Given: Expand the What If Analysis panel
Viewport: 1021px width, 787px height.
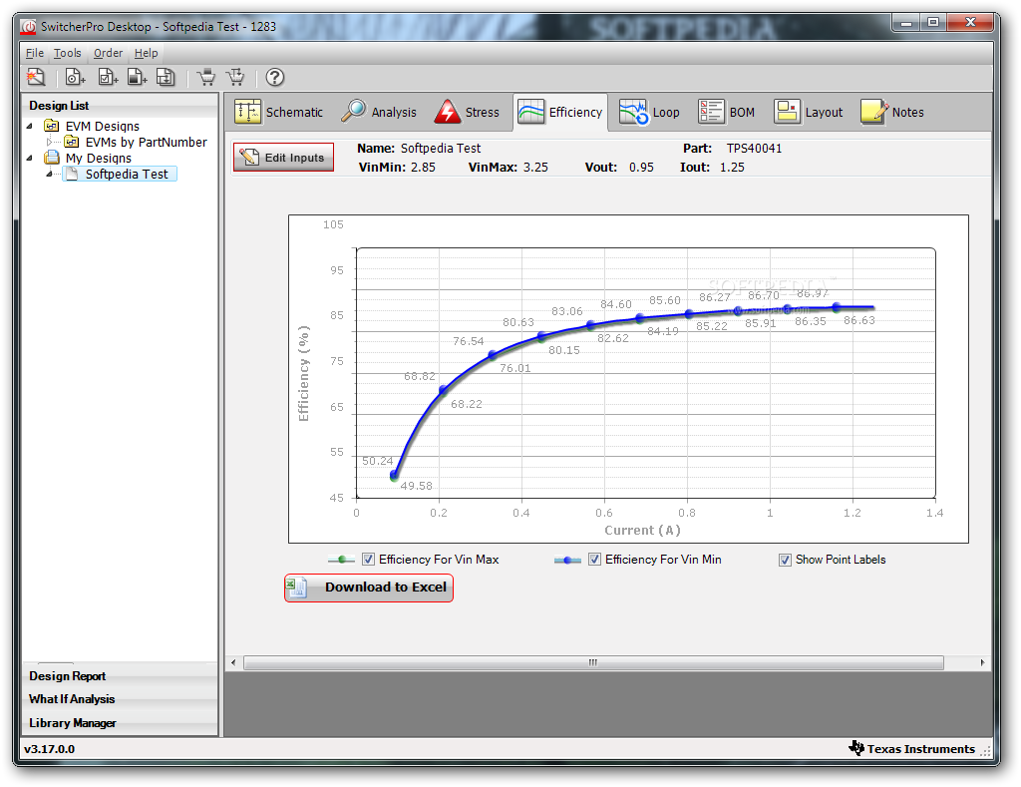Looking at the screenshot, I should coord(120,699).
